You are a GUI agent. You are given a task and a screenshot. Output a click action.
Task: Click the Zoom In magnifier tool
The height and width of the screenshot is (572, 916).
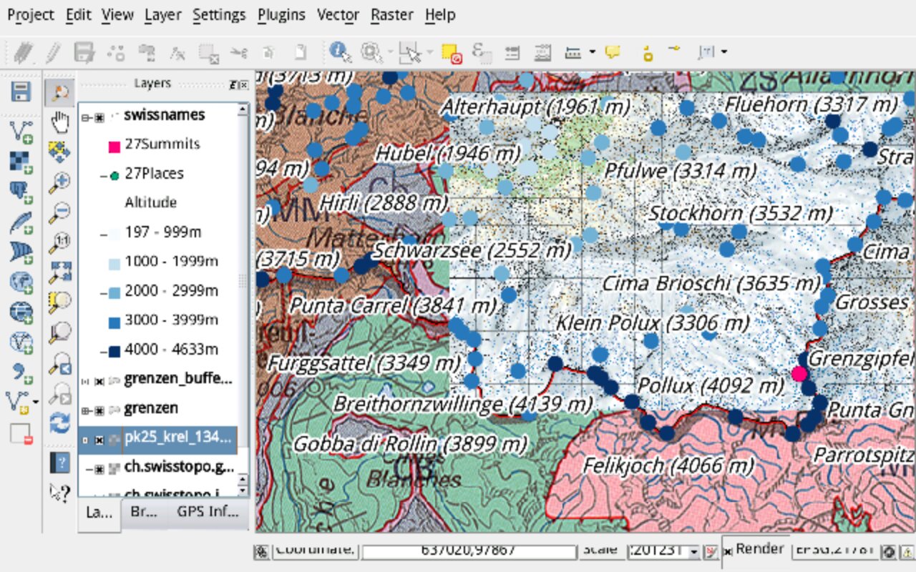(x=60, y=182)
